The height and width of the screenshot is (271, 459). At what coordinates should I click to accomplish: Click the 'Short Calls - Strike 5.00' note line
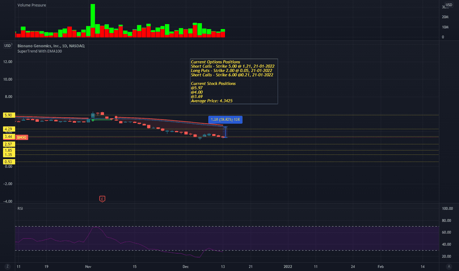(233, 66)
